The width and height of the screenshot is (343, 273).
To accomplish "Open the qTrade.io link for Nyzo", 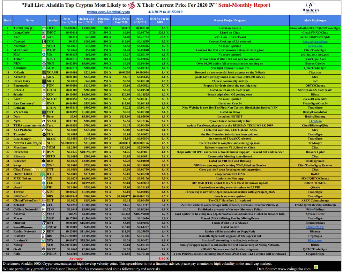I will point(315,121).
